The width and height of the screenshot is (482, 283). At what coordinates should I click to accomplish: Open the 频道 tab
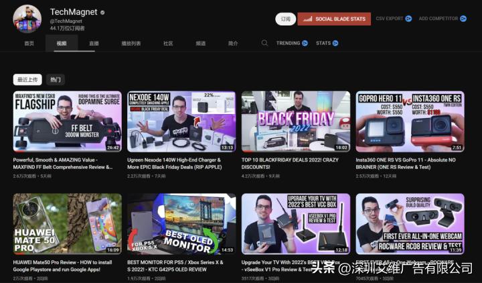click(x=201, y=44)
